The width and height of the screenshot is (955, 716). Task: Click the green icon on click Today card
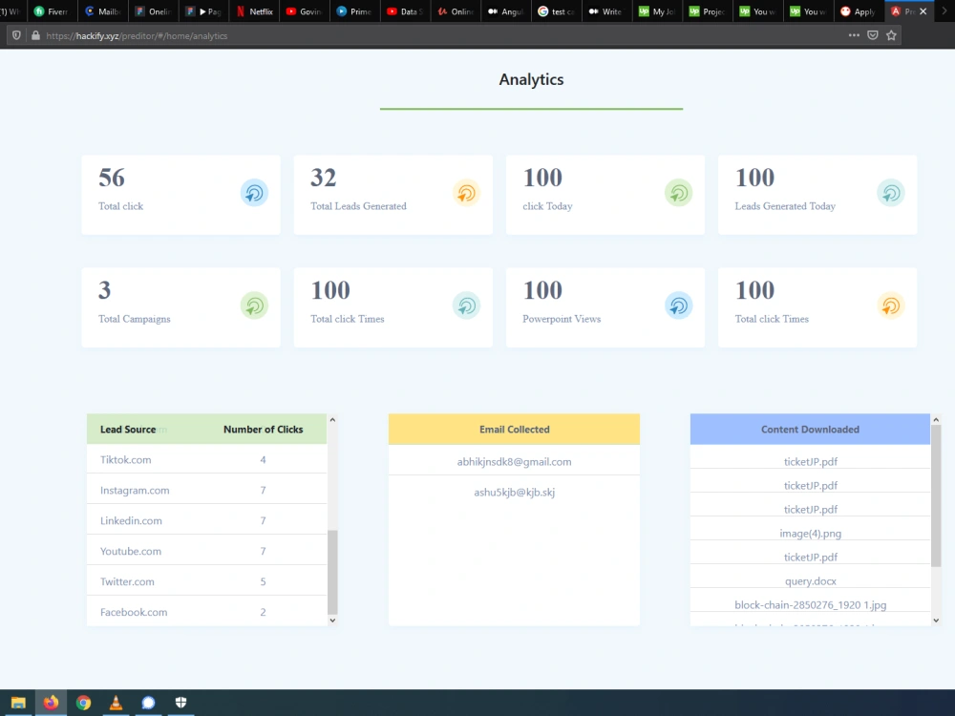click(678, 193)
